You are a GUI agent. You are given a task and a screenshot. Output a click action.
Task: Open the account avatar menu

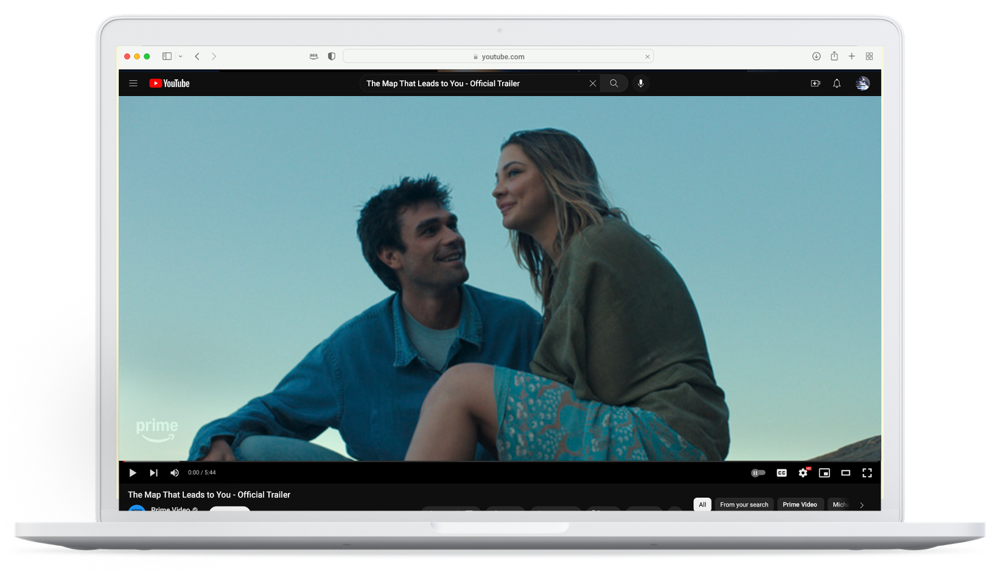point(862,83)
